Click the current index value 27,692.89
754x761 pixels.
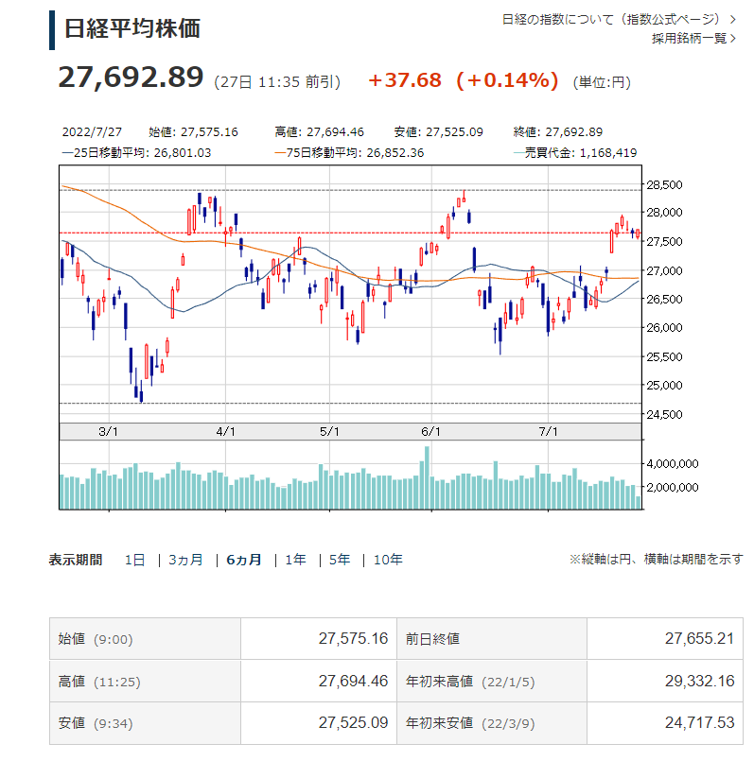(131, 78)
